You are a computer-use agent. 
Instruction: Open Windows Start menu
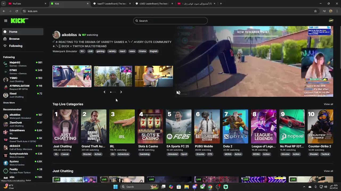coord(115,187)
